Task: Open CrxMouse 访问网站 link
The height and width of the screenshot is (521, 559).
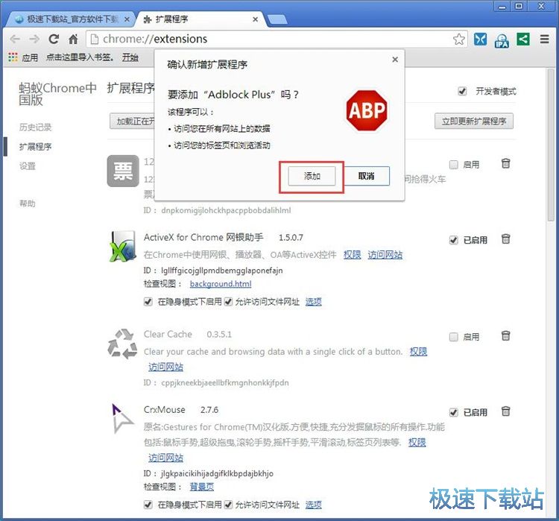Action: (x=165, y=458)
